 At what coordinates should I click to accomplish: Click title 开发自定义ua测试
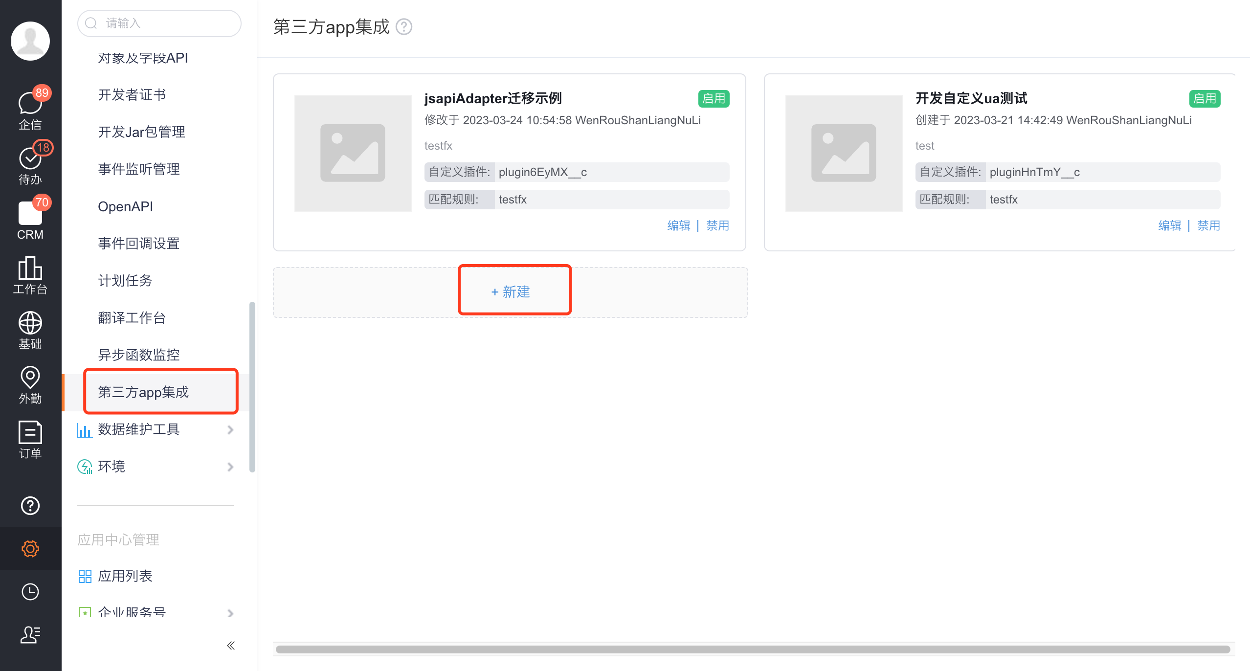971,98
